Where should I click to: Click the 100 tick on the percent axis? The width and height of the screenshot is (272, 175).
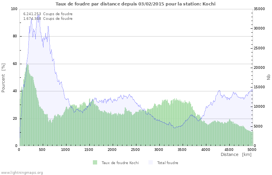pyautogui.click(x=14, y=9)
